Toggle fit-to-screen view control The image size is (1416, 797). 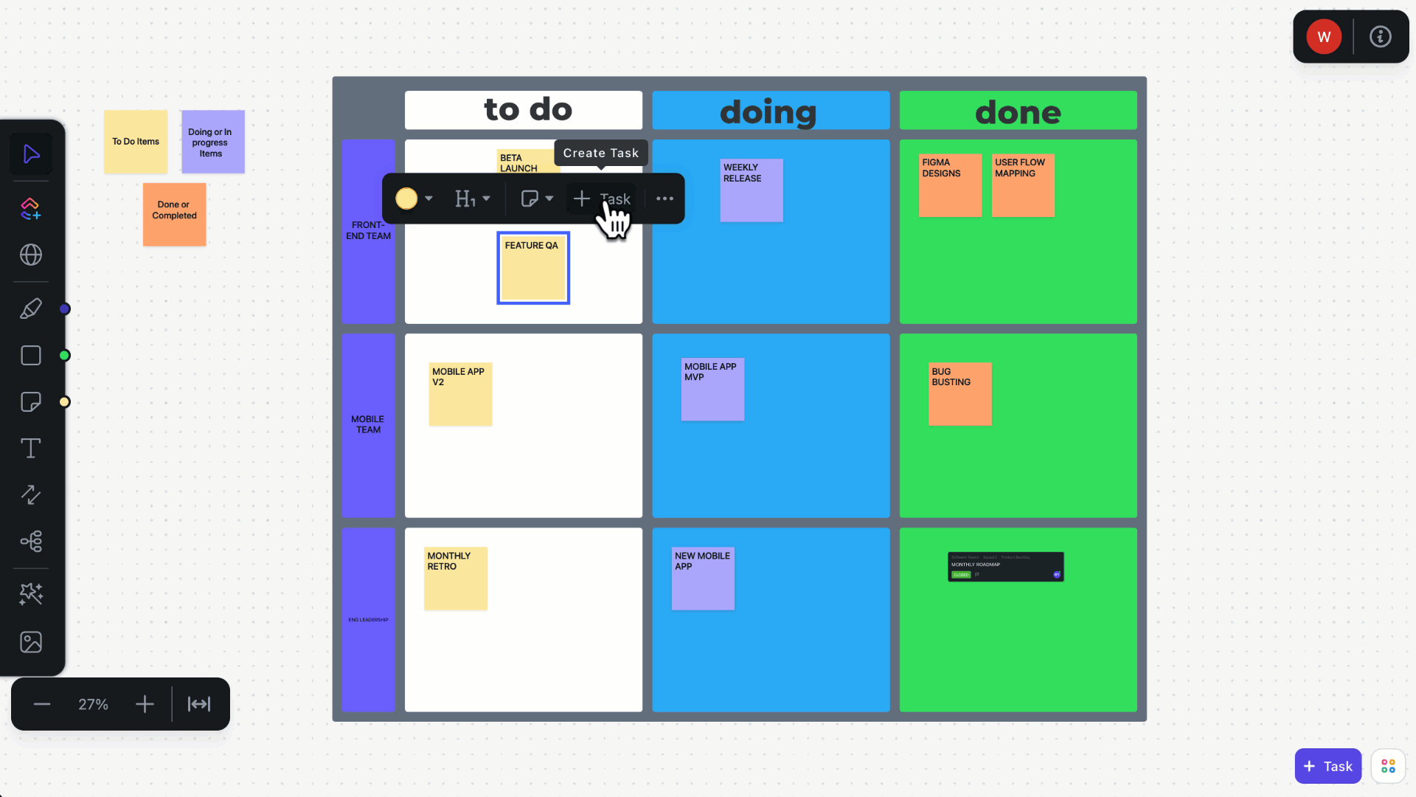point(198,705)
